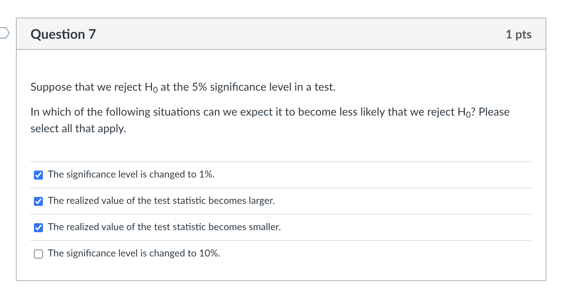The height and width of the screenshot is (299, 565).
Task: Enable the significance level changed to 10% option
Action: pos(38,254)
